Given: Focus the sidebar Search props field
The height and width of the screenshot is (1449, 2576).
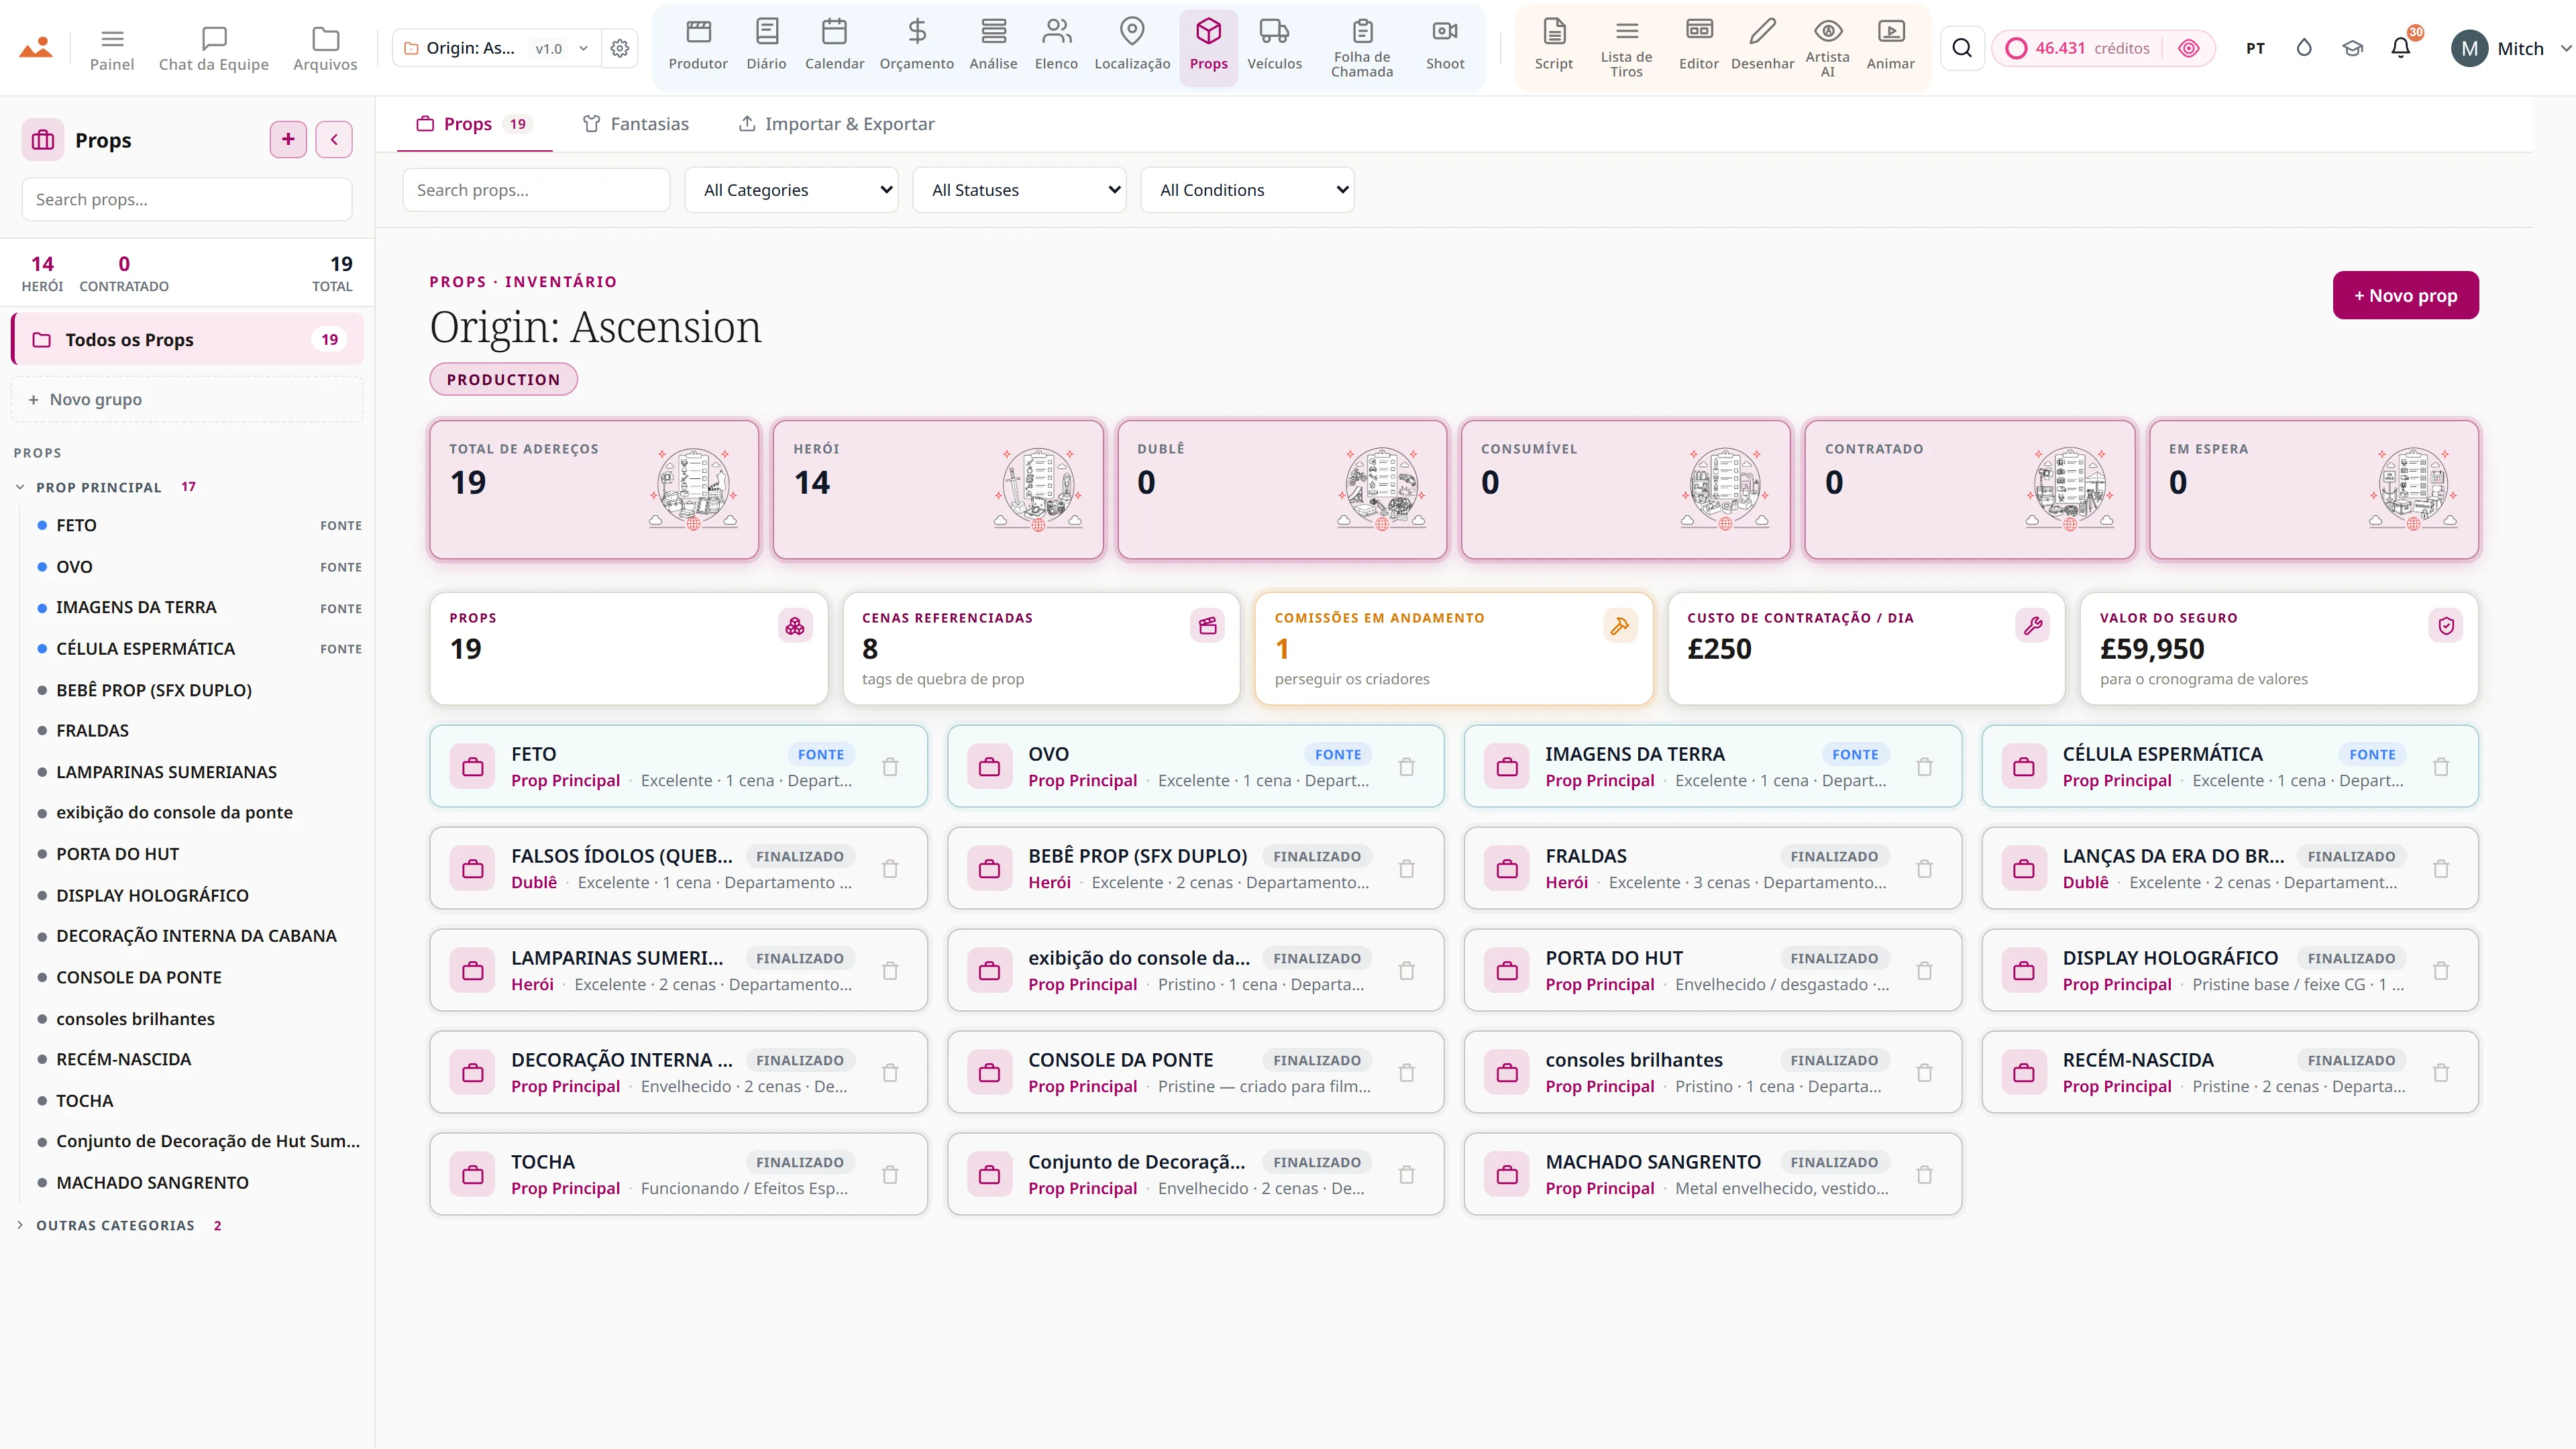Looking at the screenshot, I should pyautogui.click(x=187, y=200).
